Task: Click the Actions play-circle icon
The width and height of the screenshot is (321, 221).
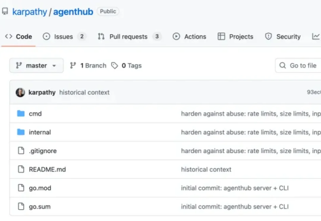Action: 176,36
